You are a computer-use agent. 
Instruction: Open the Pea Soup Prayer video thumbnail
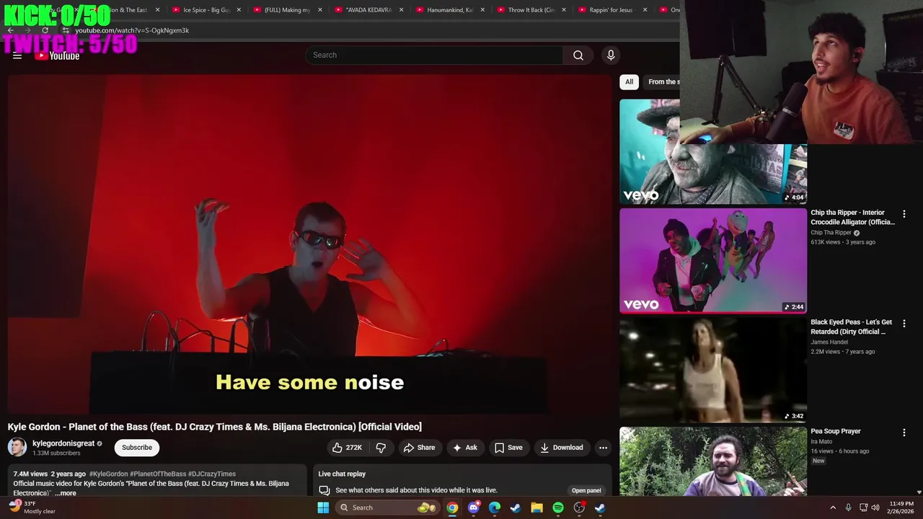pyautogui.click(x=713, y=461)
